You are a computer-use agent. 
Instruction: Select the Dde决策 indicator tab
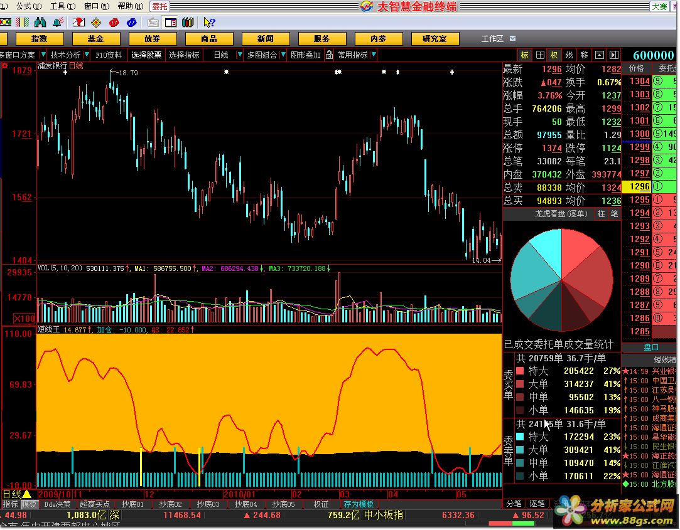(x=57, y=504)
